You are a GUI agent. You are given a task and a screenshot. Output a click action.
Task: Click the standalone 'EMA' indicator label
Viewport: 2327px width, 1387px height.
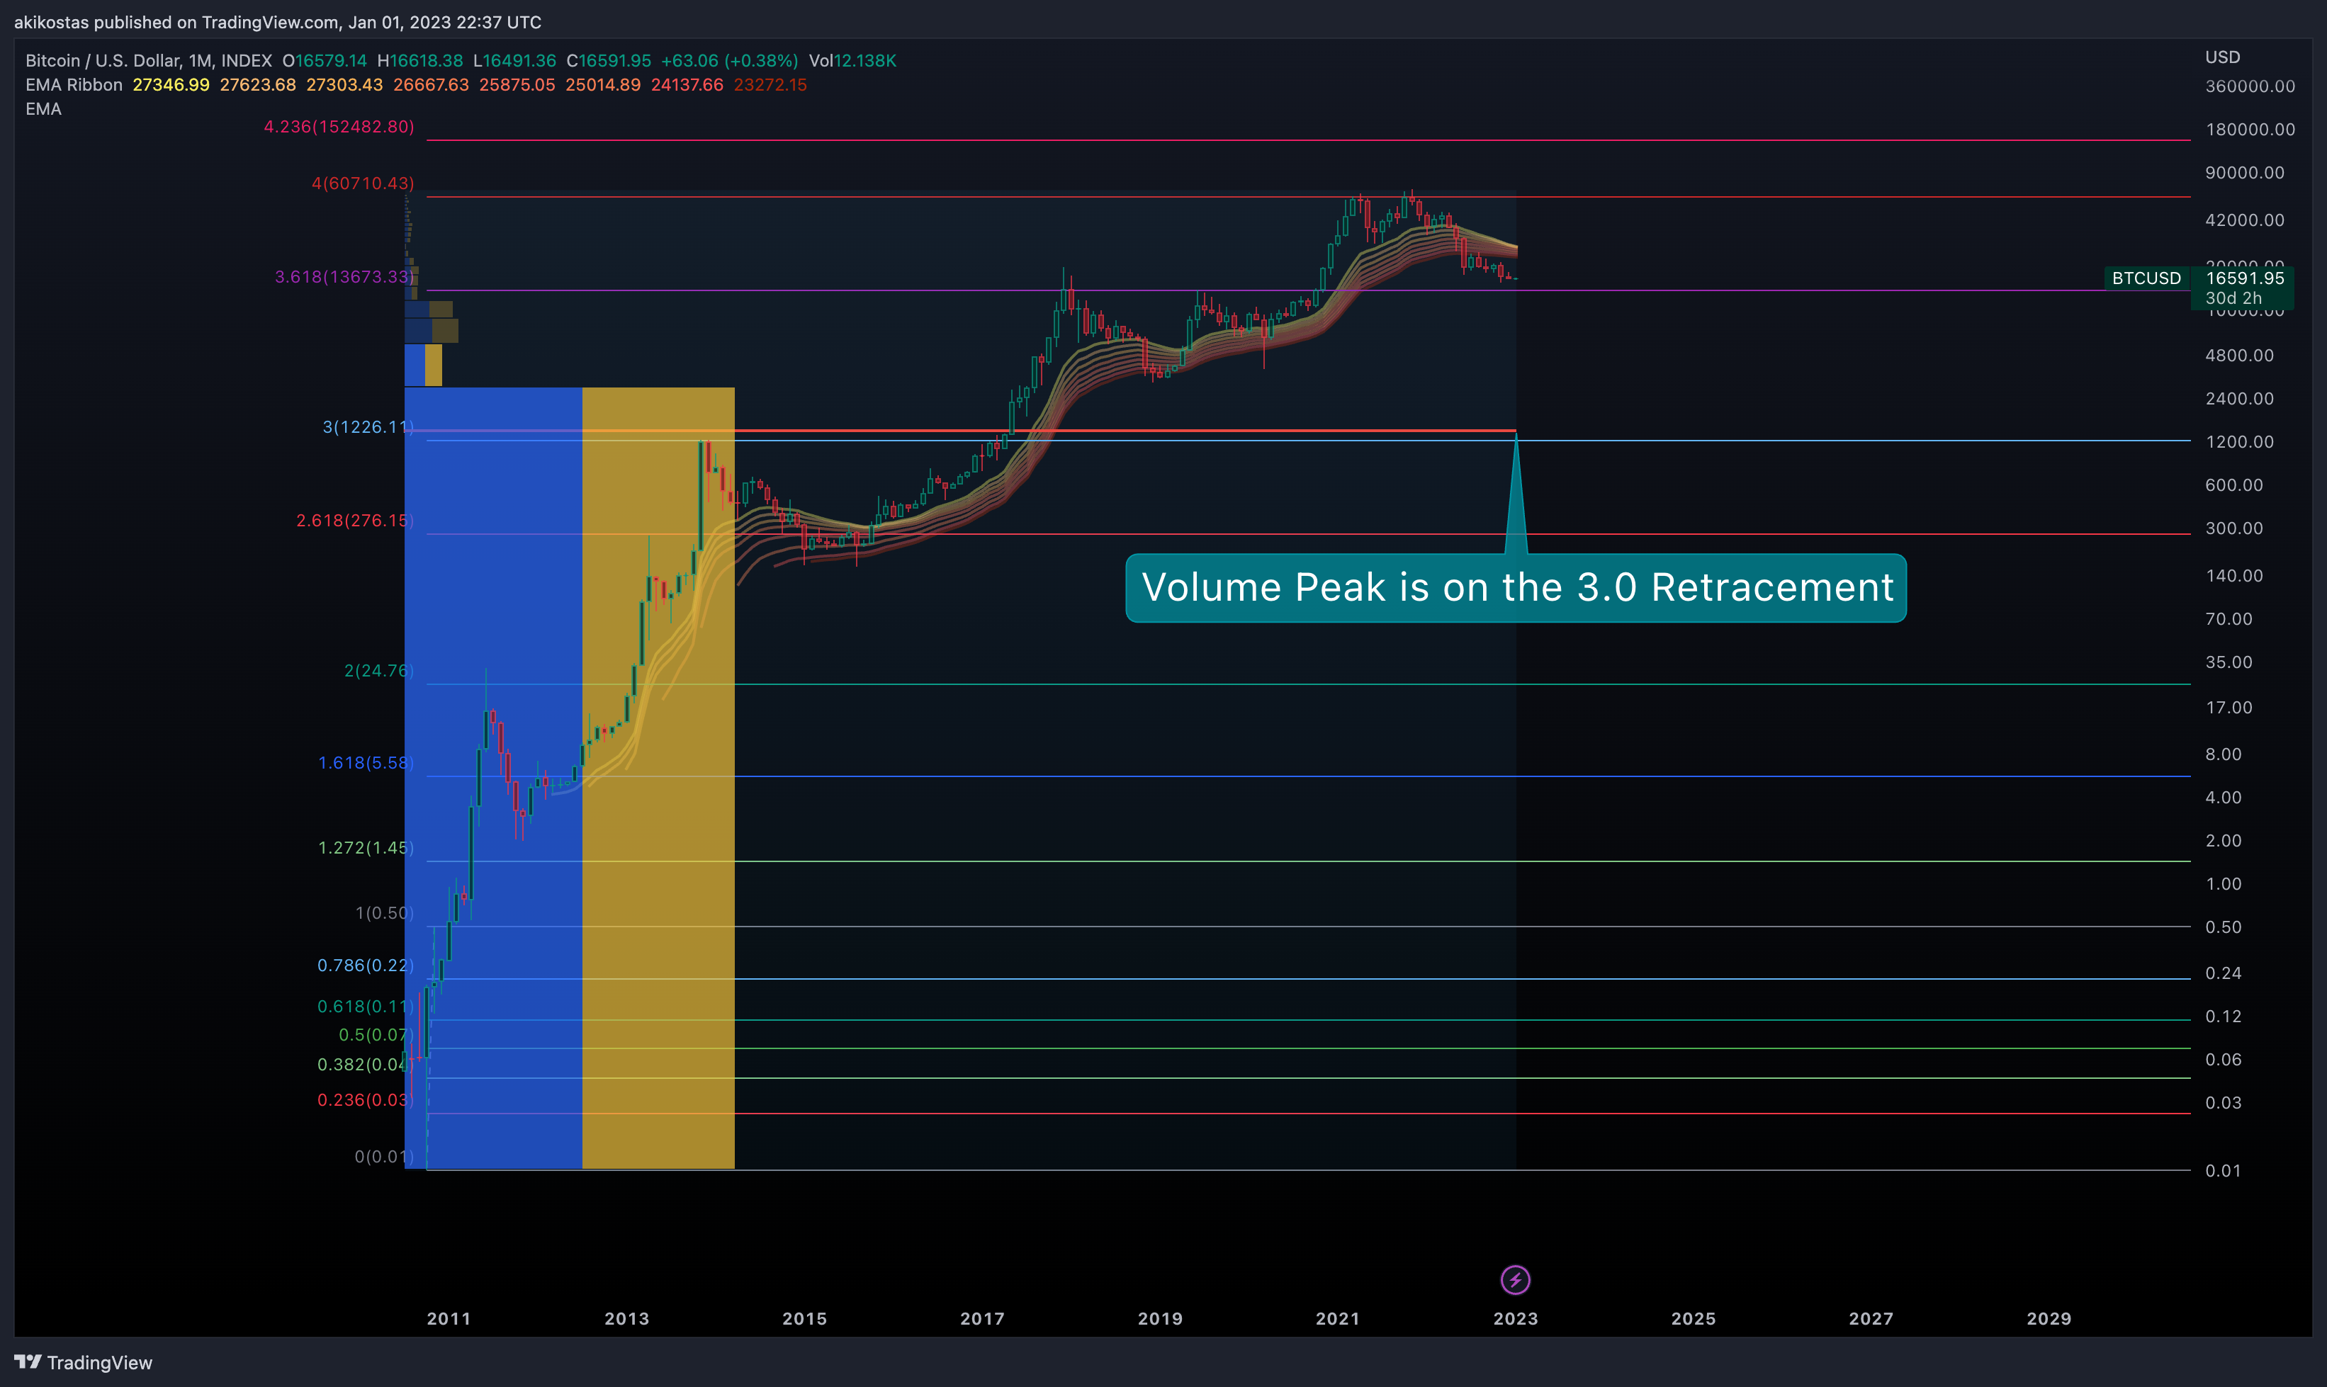click(43, 109)
